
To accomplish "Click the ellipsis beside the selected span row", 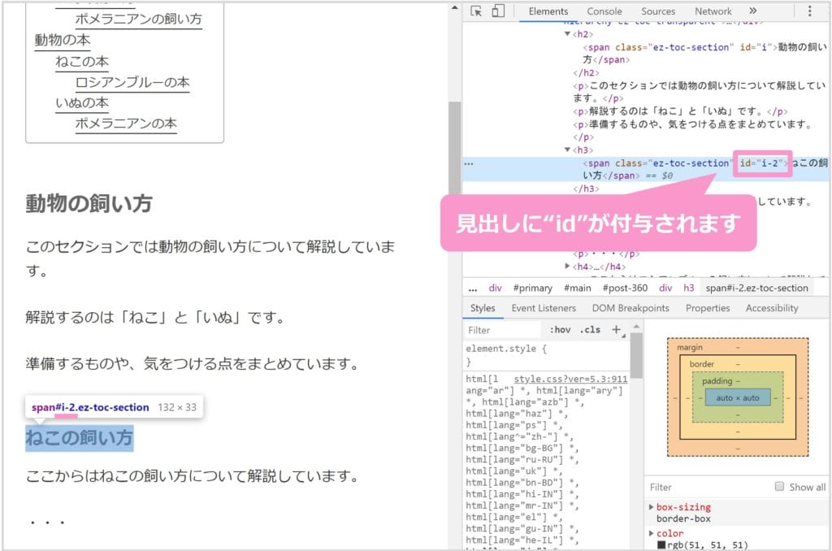I will click(469, 163).
